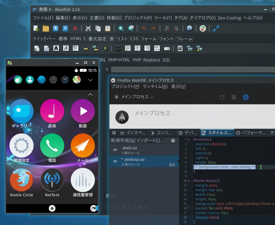This screenshot has width=275, height=225.
Task: Click the 保存 link for desktop.css
Action: (172, 164)
